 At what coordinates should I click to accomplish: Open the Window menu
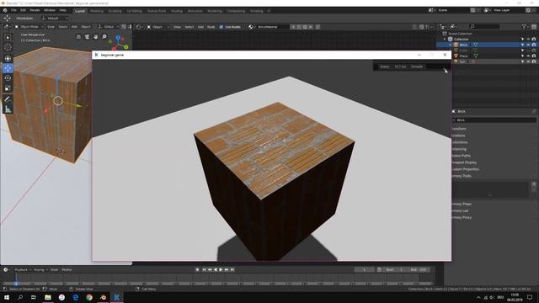tap(50, 10)
